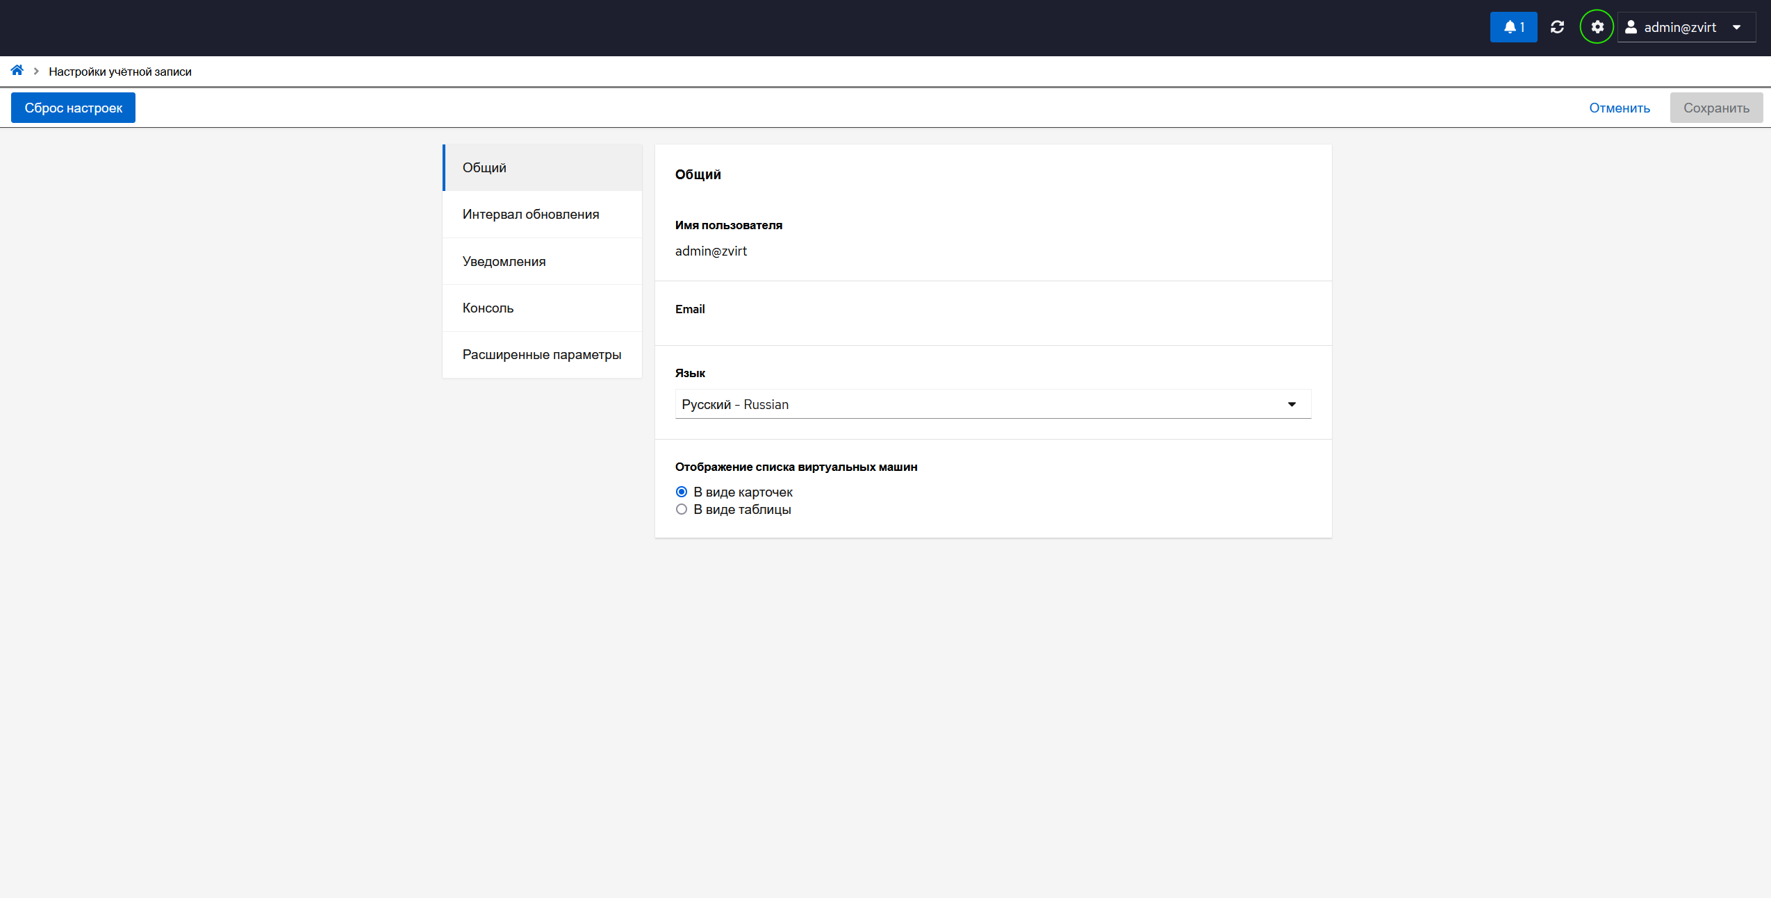Image resolution: width=1771 pixels, height=898 pixels.
Task: Open the Интервал обновления tab
Action: pyautogui.click(x=543, y=215)
